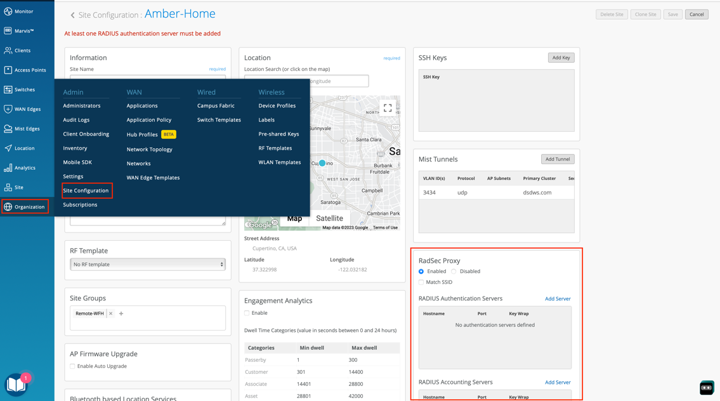Screen dimensions: 720x401
Task: Add a site group with the plus icon
Action: (x=121, y=314)
